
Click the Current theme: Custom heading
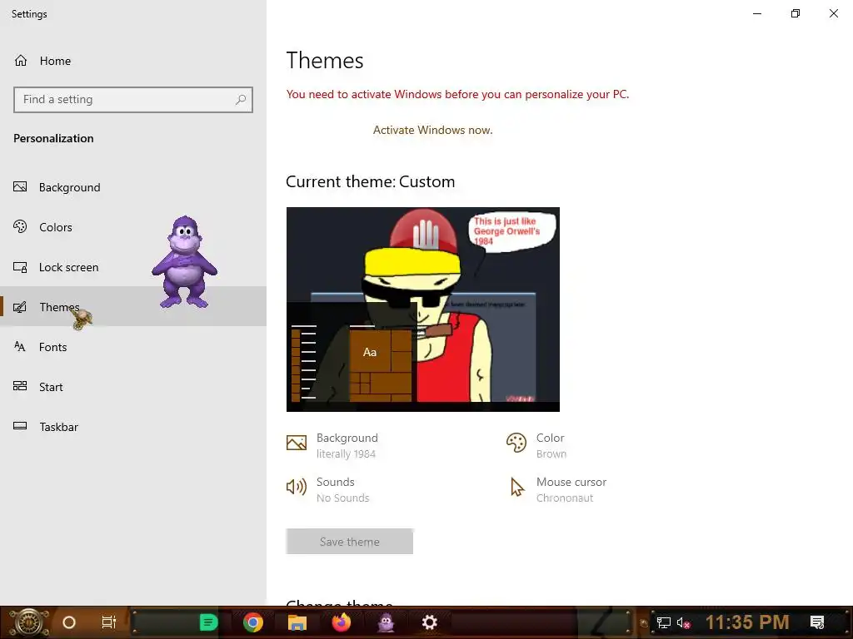(371, 181)
